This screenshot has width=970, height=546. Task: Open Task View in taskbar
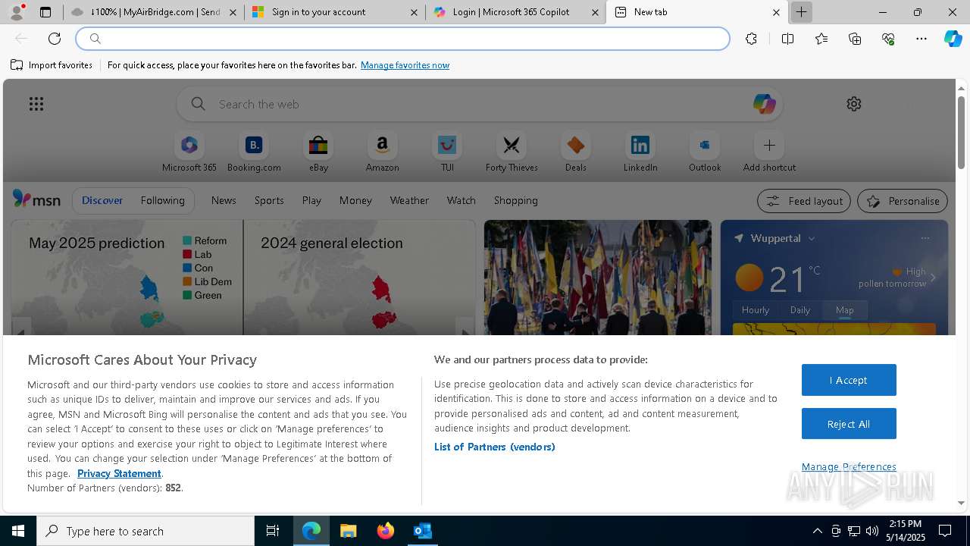coord(273,531)
